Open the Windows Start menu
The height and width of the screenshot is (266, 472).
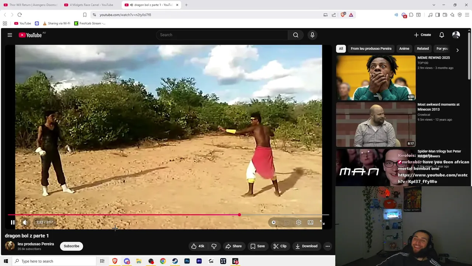pyautogui.click(x=6, y=261)
